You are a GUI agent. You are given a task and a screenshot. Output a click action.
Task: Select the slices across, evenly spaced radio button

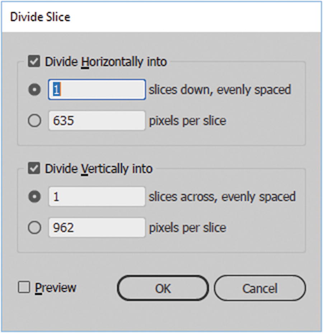tap(34, 197)
